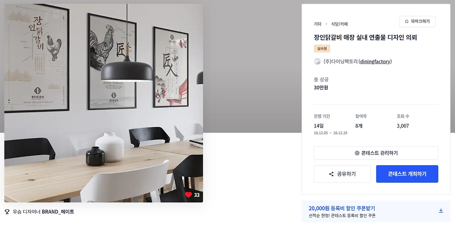
Task: Click the winner name BRAND_메이트
Action: pyautogui.click(x=58, y=212)
